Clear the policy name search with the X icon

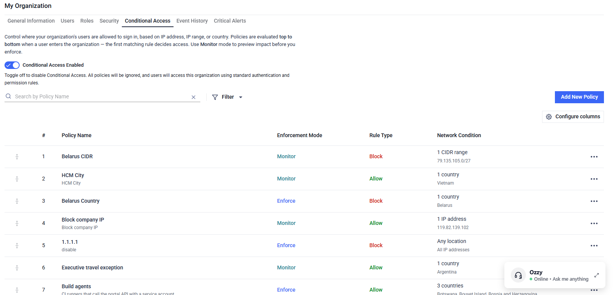click(194, 97)
